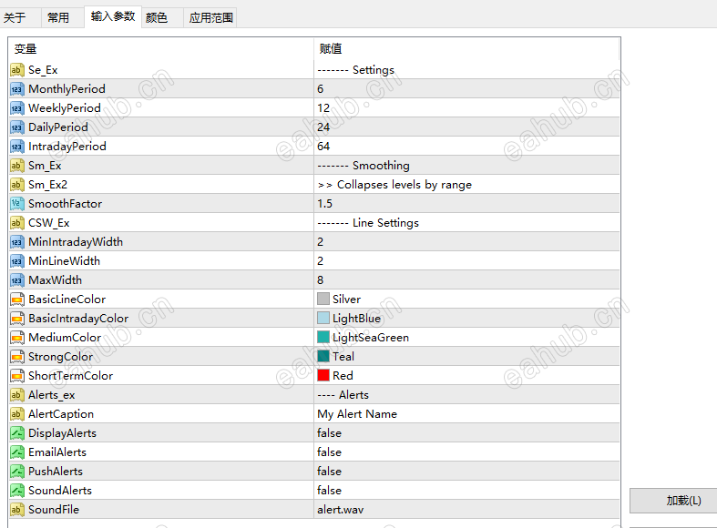This screenshot has width=717, height=528.
Task: Open the 应用范围 tab
Action: pos(210,17)
